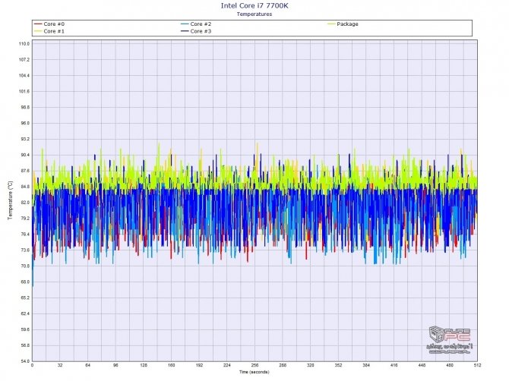Screen dimensions: 509x381
Task: Click the 480 x-axis tick label
Action: [x=449, y=365]
